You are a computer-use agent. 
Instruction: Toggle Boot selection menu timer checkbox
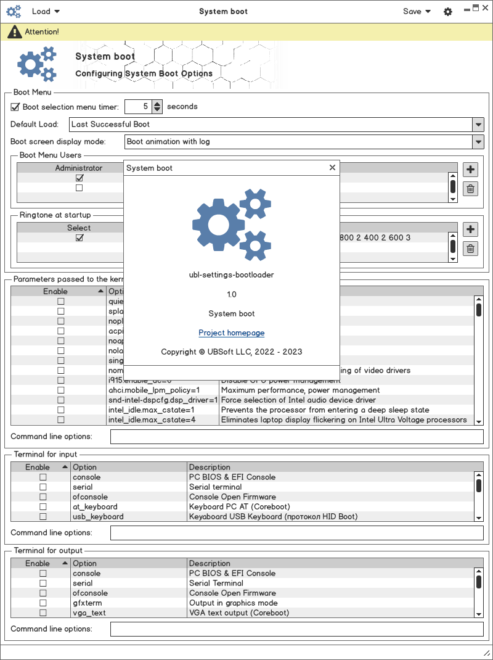15,107
